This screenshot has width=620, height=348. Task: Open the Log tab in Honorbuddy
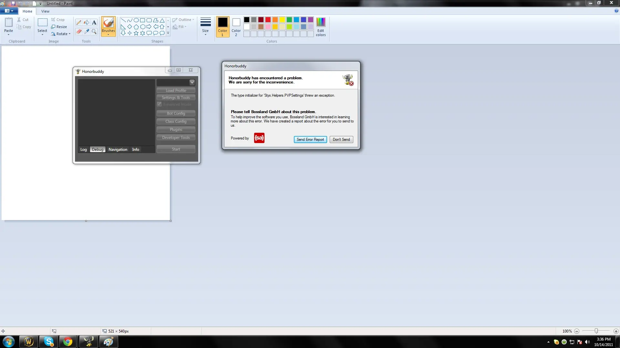tap(84, 150)
